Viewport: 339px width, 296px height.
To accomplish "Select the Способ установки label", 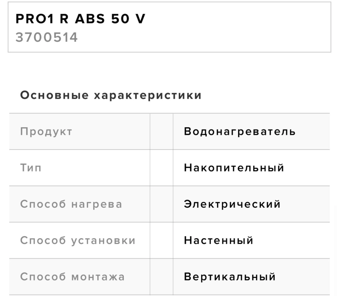I will (x=78, y=240).
